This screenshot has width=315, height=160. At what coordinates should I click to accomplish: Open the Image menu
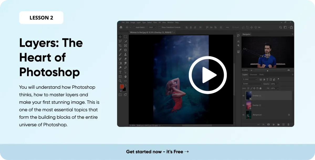pyautogui.click(x=133, y=22)
